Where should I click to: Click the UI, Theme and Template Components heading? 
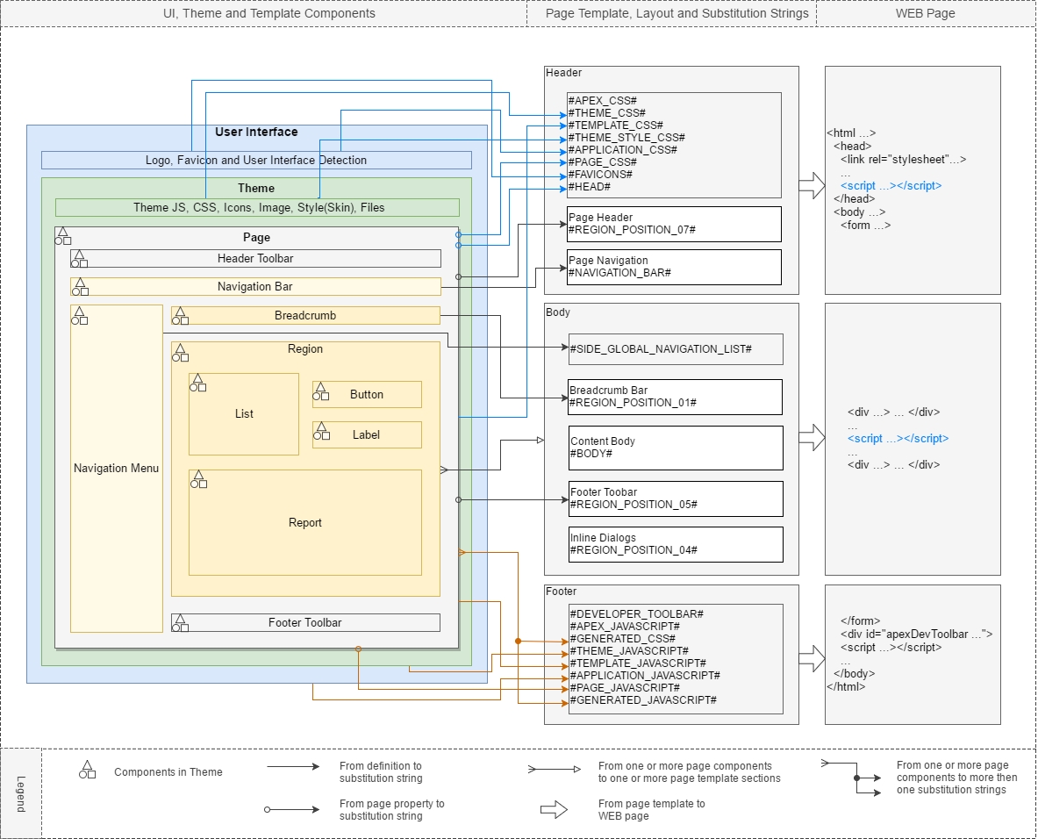click(268, 13)
